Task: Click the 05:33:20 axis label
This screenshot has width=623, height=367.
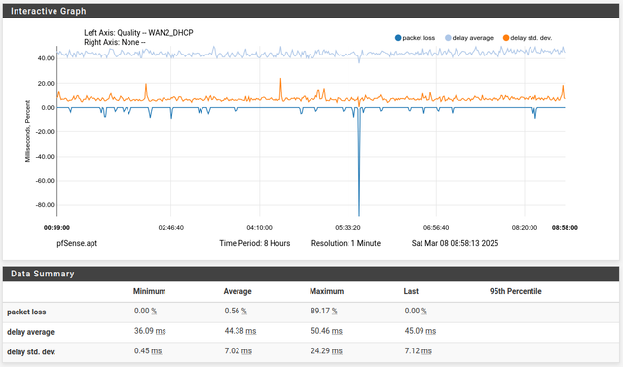Action: (x=348, y=228)
